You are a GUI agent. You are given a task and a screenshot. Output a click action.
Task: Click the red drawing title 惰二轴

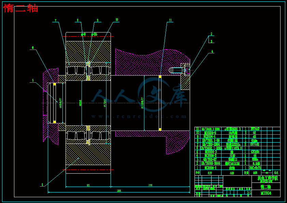click(x=21, y=9)
